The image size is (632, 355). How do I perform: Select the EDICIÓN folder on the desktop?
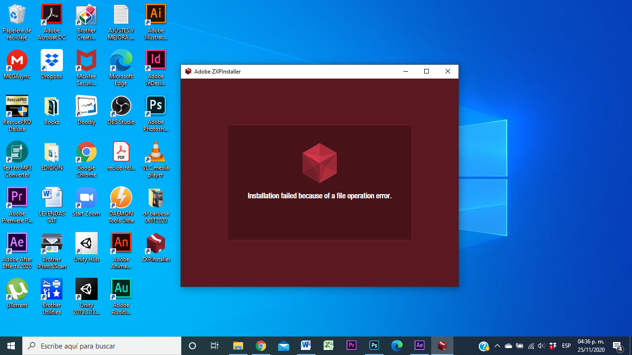(x=52, y=156)
